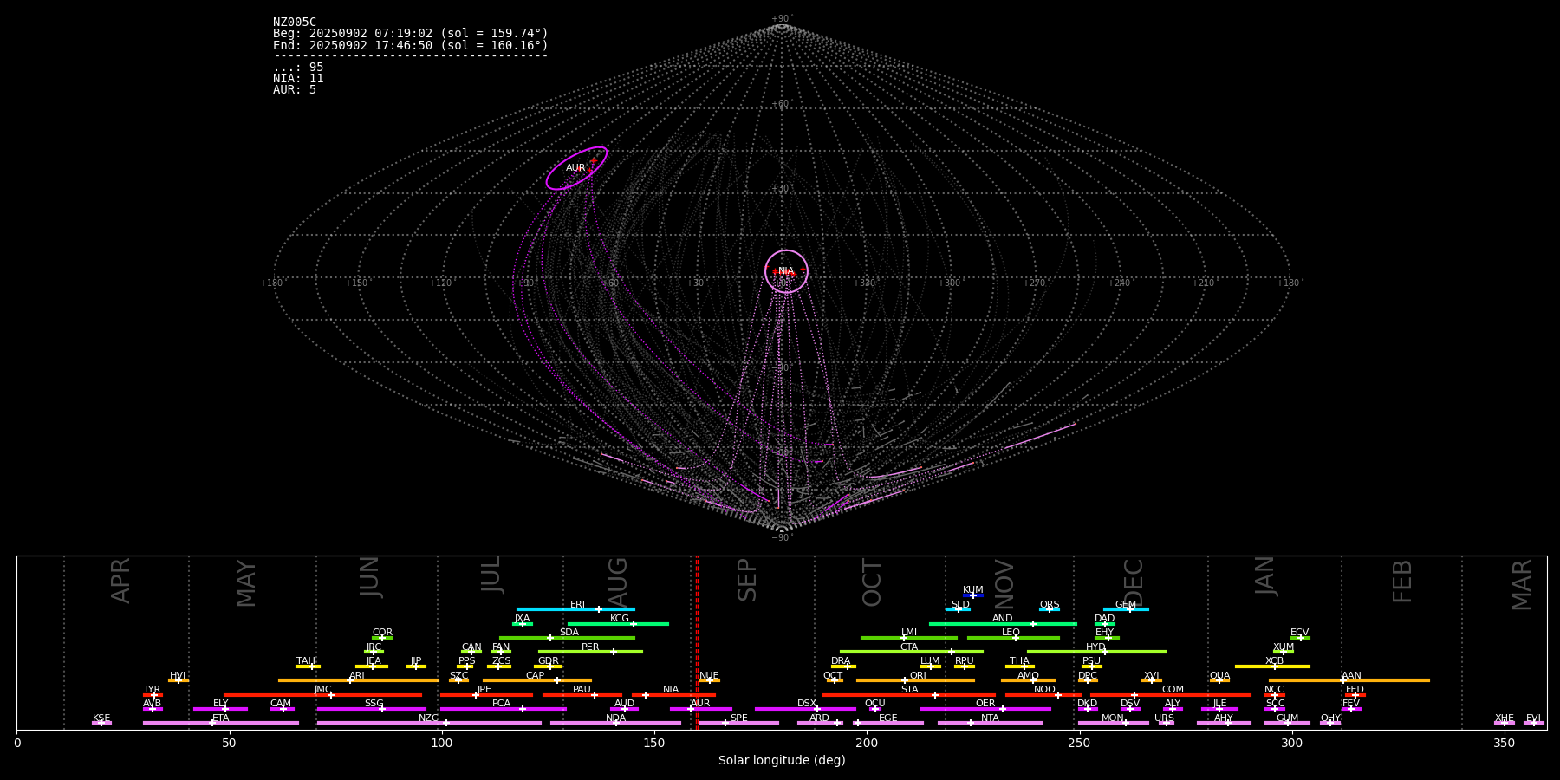Image resolution: width=1560 pixels, height=780 pixels.
Task: Select the Beg: 20250902 07:19:02 line
Action: coord(411,34)
